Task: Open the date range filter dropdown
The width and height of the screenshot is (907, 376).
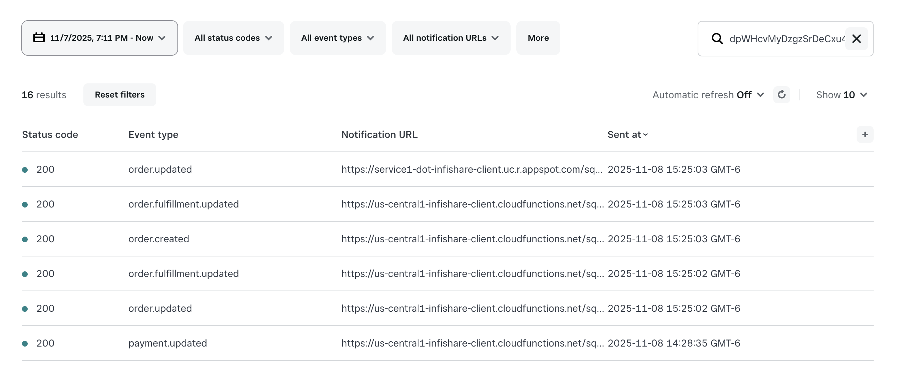Action: [x=100, y=38]
